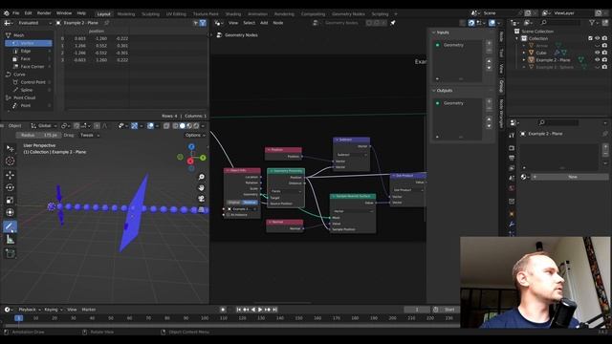Select Example 2 - Plane in outliner
Image resolution: width=612 pixels, height=344 pixels.
pos(553,60)
